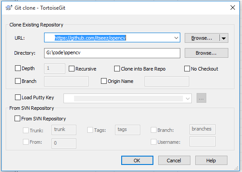Click the Username text field

(202, 141)
